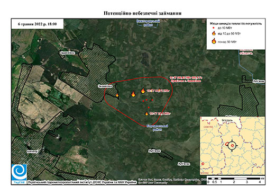Click the від 10 до 50 МВт legend text
The height and width of the screenshot is (195, 275).
pos(229,33)
